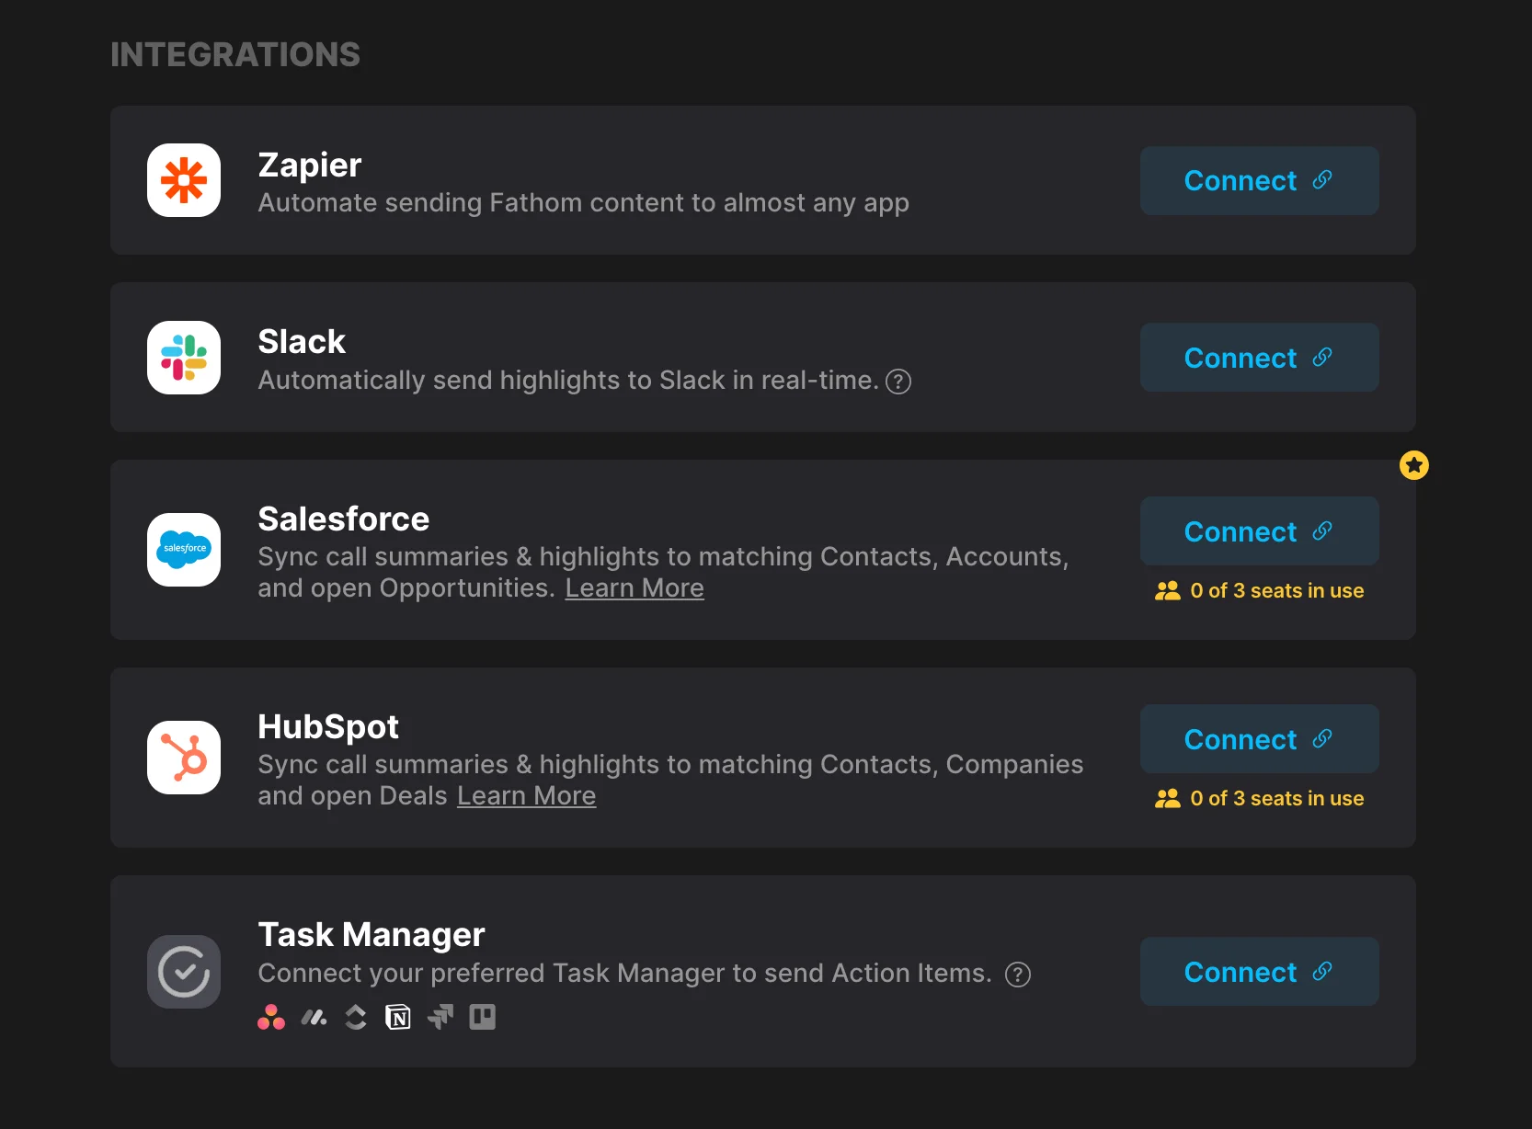Image resolution: width=1532 pixels, height=1129 pixels.
Task: Connect the Zapier integration
Action: (1260, 180)
